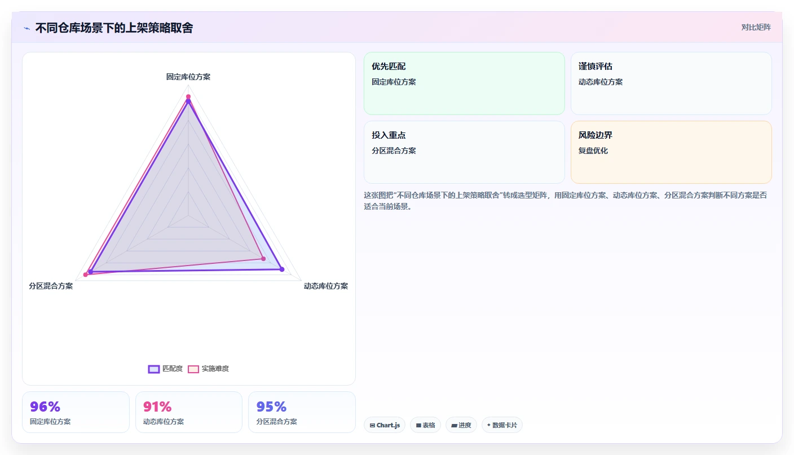Select the 优先匹配 card

tap(464, 83)
